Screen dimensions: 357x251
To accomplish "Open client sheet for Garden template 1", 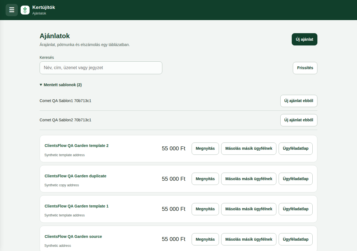I will pyautogui.click(x=296, y=209).
